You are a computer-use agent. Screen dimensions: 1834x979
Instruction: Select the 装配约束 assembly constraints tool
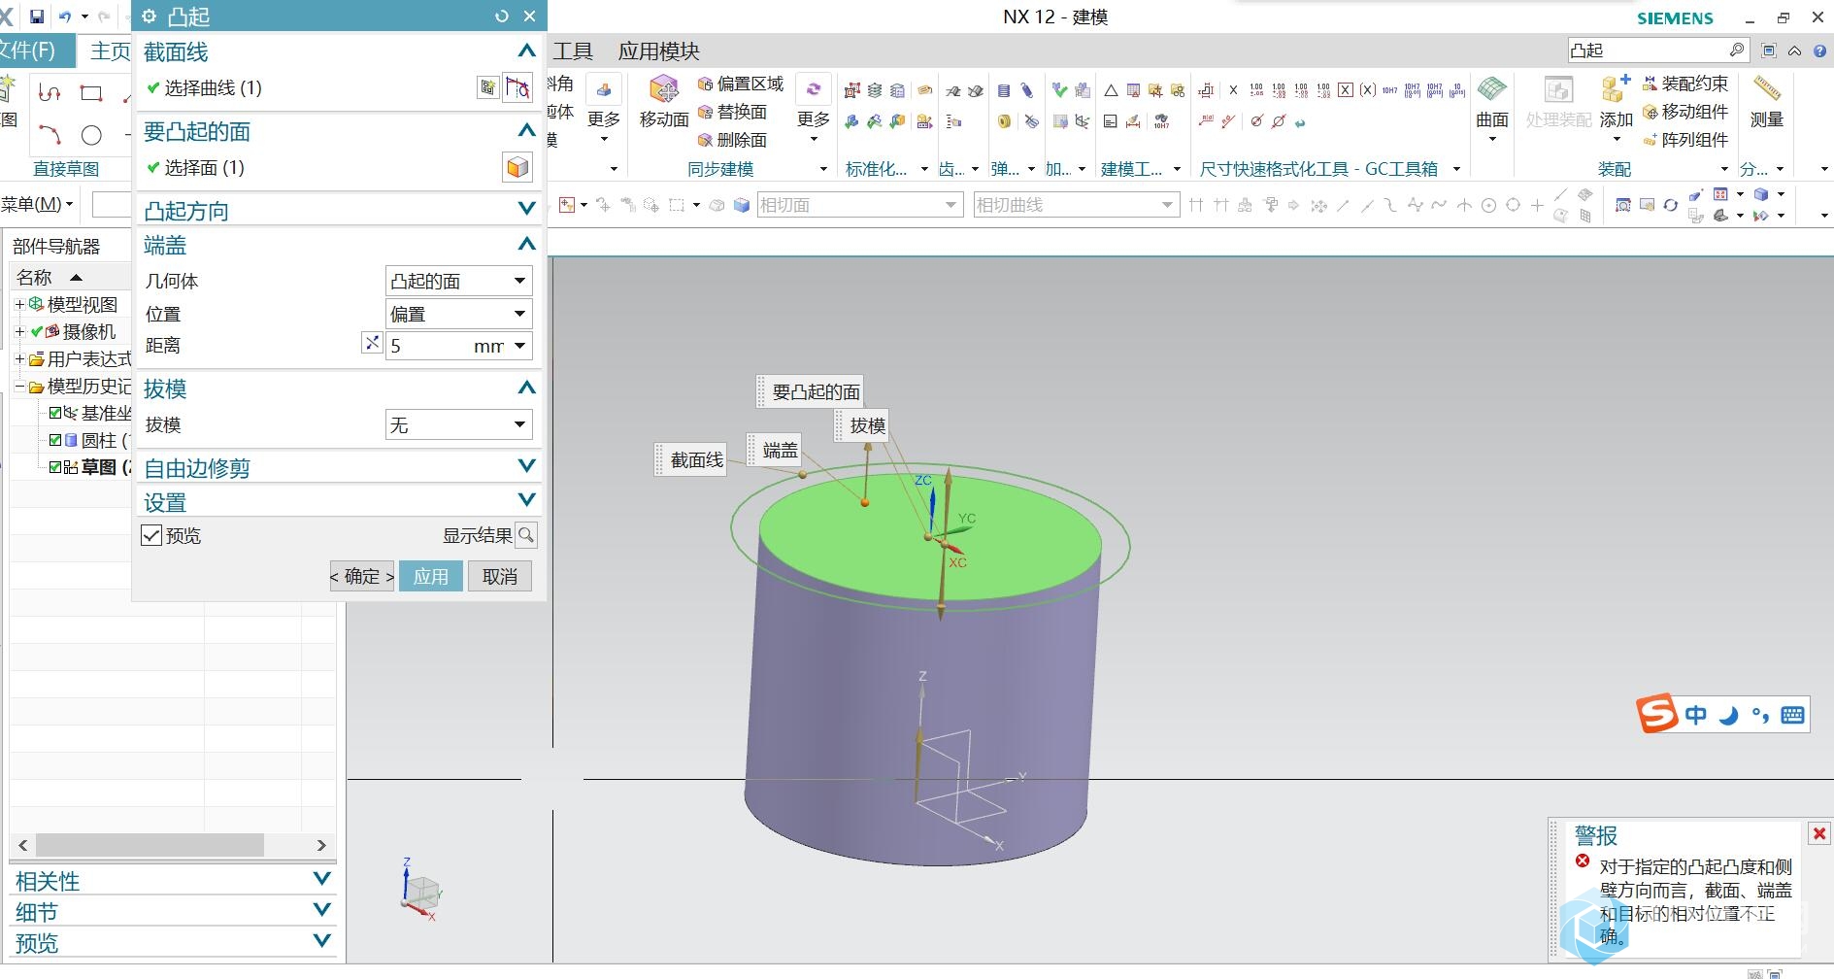pos(1685,84)
